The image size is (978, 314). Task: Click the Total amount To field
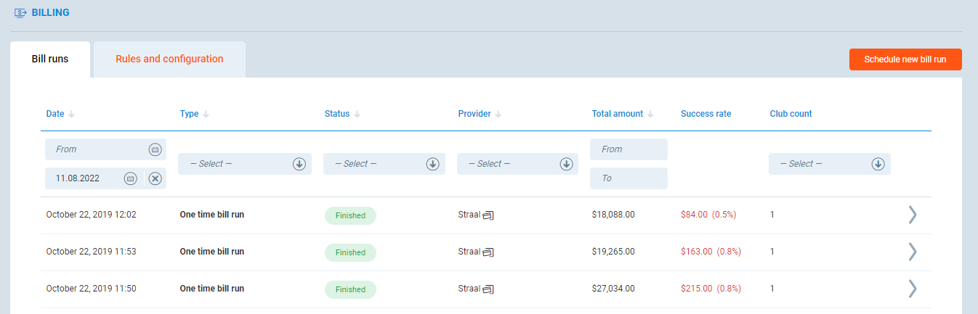pyautogui.click(x=629, y=178)
